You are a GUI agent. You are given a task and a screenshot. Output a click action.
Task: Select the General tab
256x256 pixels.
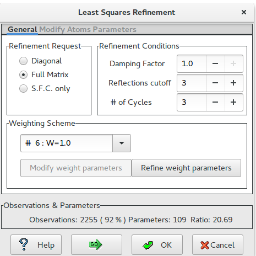(x=23, y=29)
